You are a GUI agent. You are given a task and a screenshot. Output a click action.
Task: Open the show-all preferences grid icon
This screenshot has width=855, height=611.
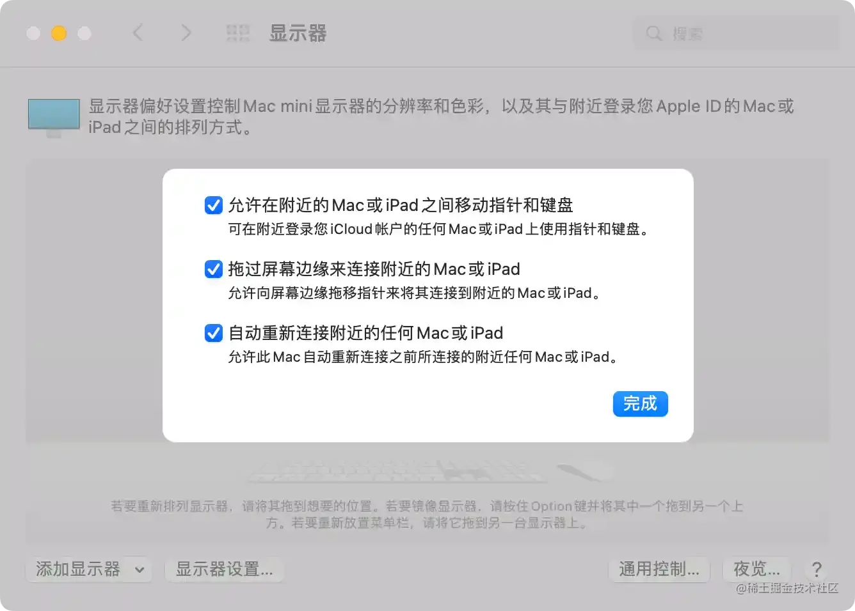(238, 33)
